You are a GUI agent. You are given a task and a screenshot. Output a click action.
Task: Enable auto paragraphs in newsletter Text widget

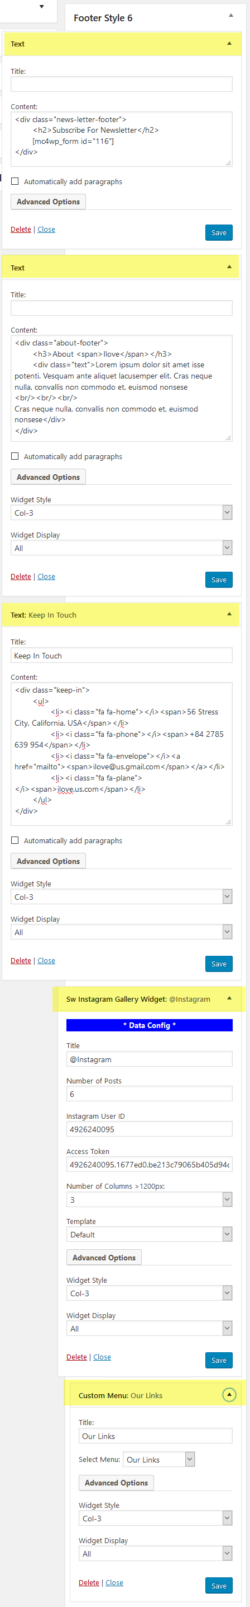point(15,181)
